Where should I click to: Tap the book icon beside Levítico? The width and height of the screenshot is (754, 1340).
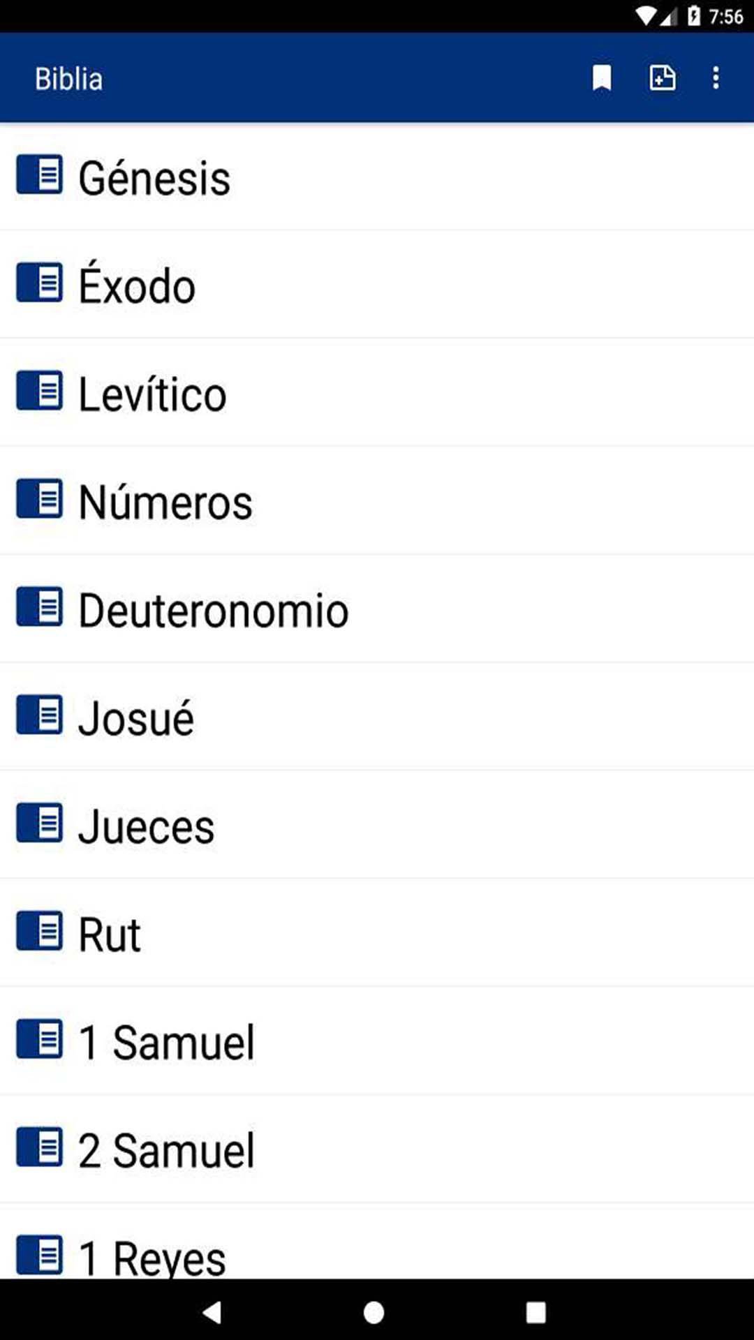(x=40, y=391)
